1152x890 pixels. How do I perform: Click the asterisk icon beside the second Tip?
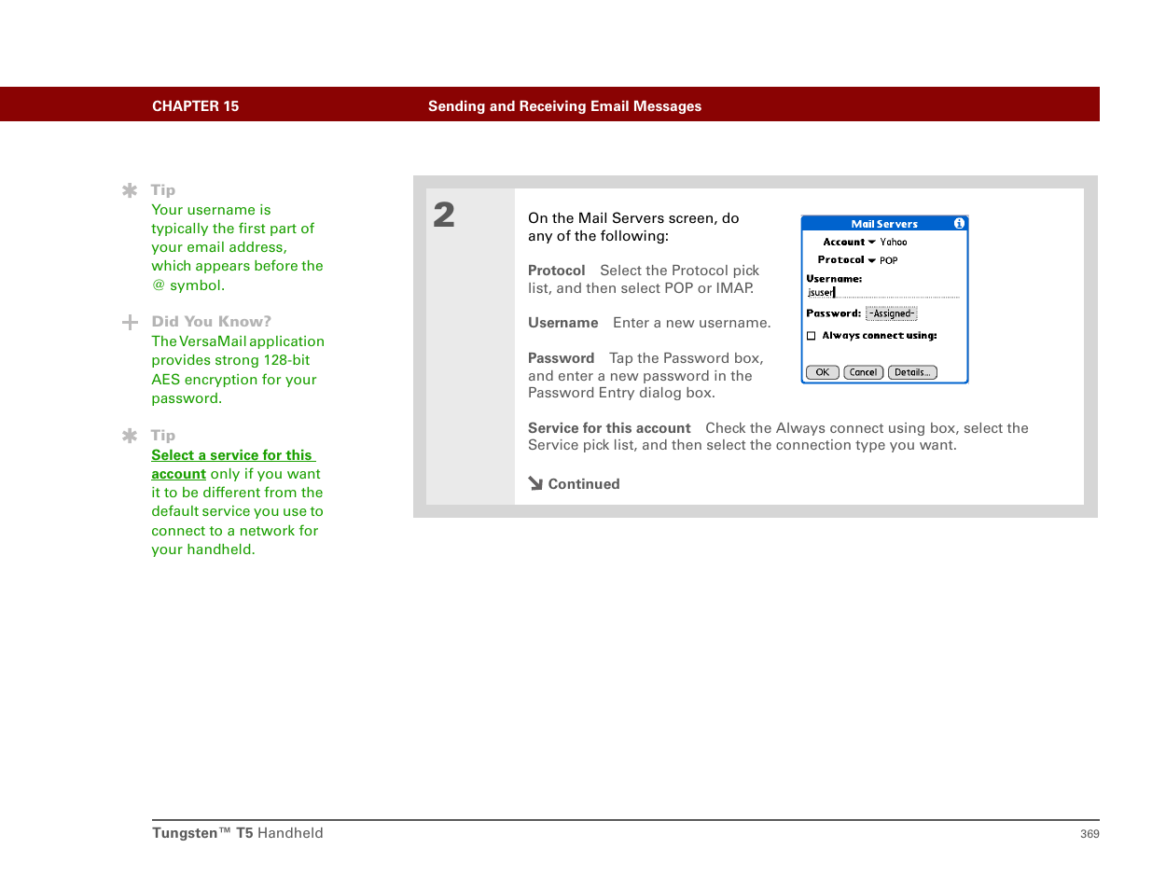pyautogui.click(x=130, y=436)
